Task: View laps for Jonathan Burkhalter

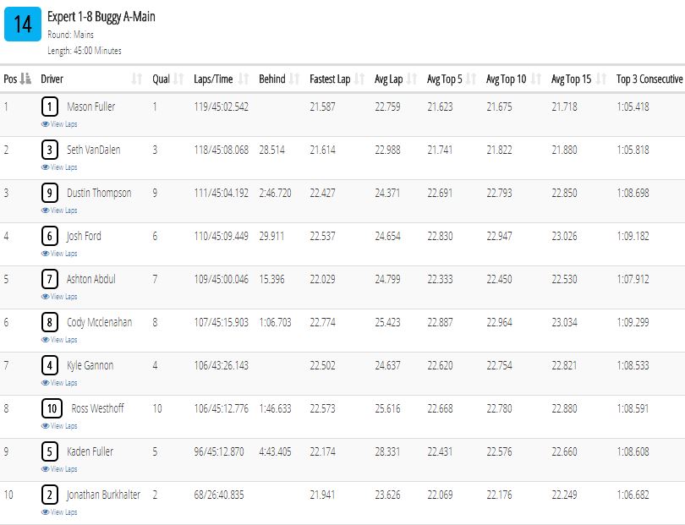Action: click(x=59, y=512)
